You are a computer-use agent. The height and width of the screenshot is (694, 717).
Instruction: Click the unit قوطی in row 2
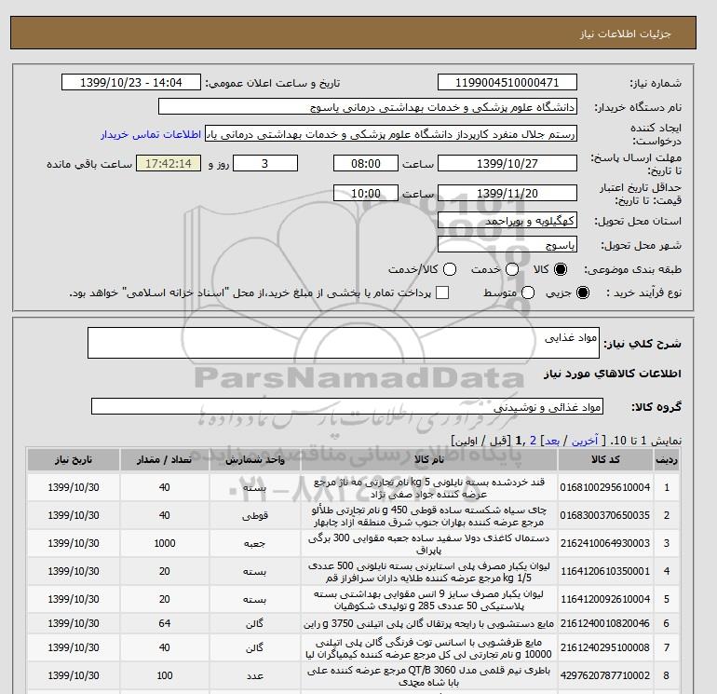coord(255,516)
